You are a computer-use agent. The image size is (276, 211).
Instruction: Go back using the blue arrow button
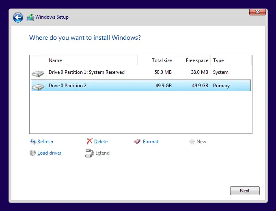[18, 17]
